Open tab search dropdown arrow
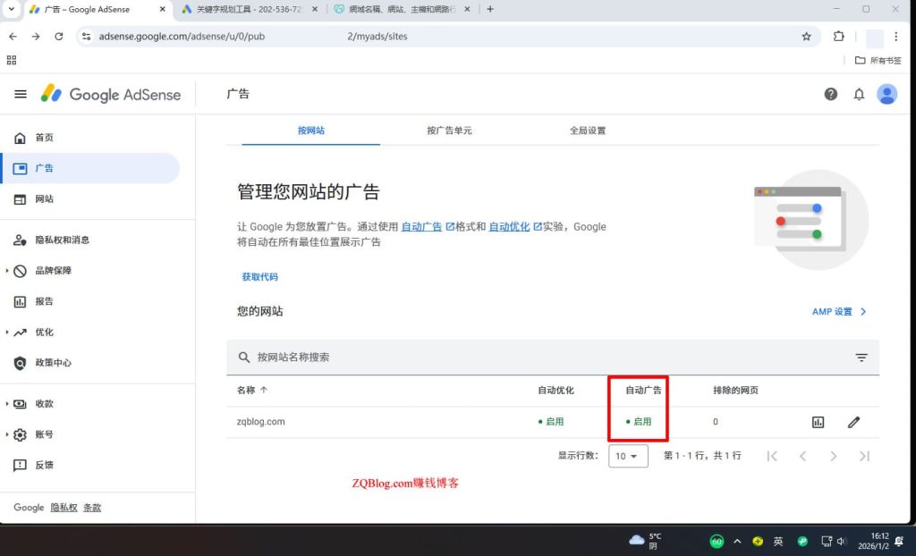This screenshot has width=916, height=556. tap(11, 9)
